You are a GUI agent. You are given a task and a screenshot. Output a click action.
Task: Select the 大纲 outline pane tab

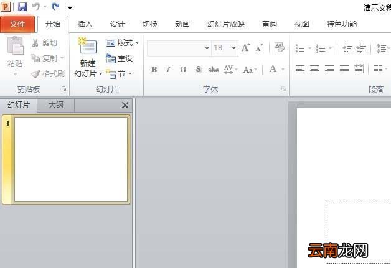pos(55,105)
